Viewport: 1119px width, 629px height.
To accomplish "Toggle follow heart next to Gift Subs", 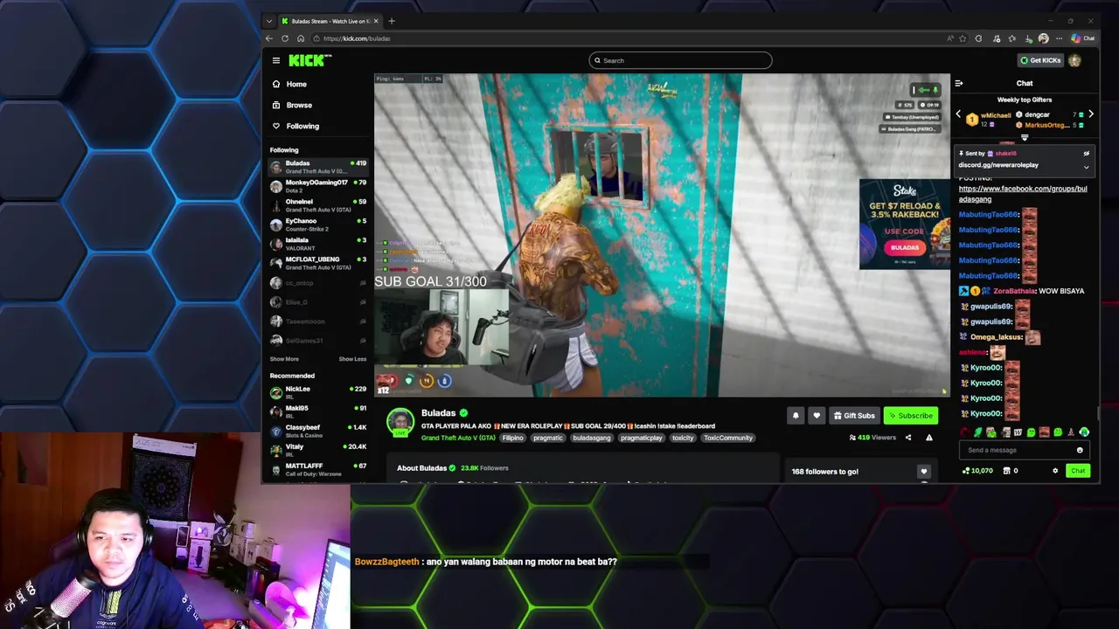I will point(817,416).
